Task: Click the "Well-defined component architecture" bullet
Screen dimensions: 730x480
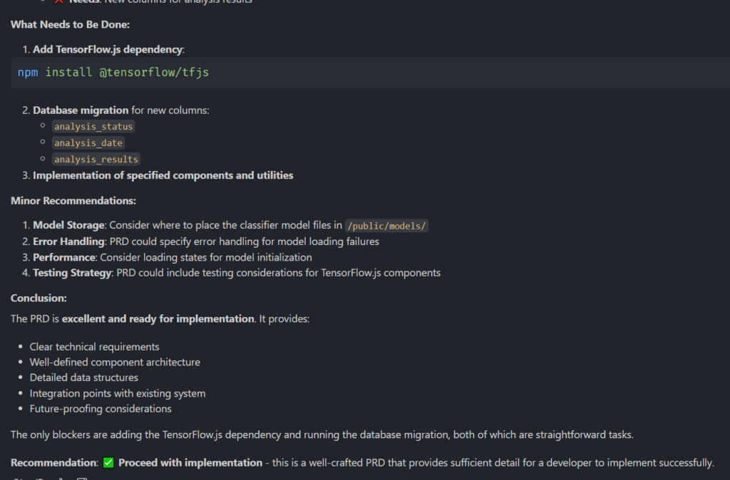Action: pos(115,362)
